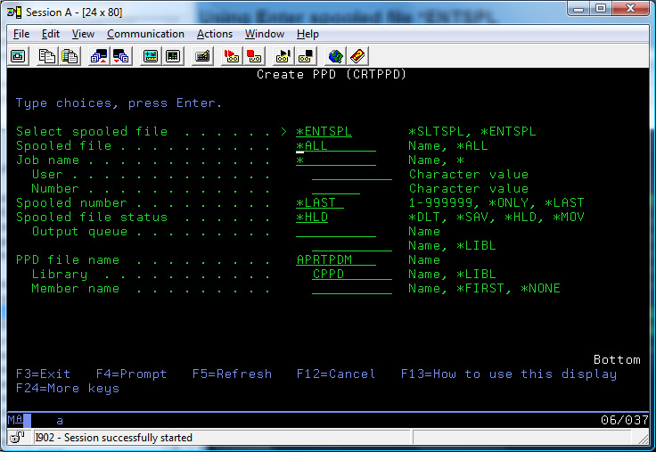The height and width of the screenshot is (452, 656).
Task: Click the Copy toolbar icon
Action: click(x=47, y=56)
